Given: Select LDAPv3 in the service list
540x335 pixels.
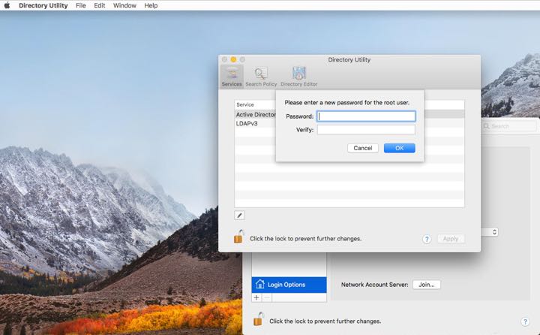Looking at the screenshot, I should (x=247, y=123).
